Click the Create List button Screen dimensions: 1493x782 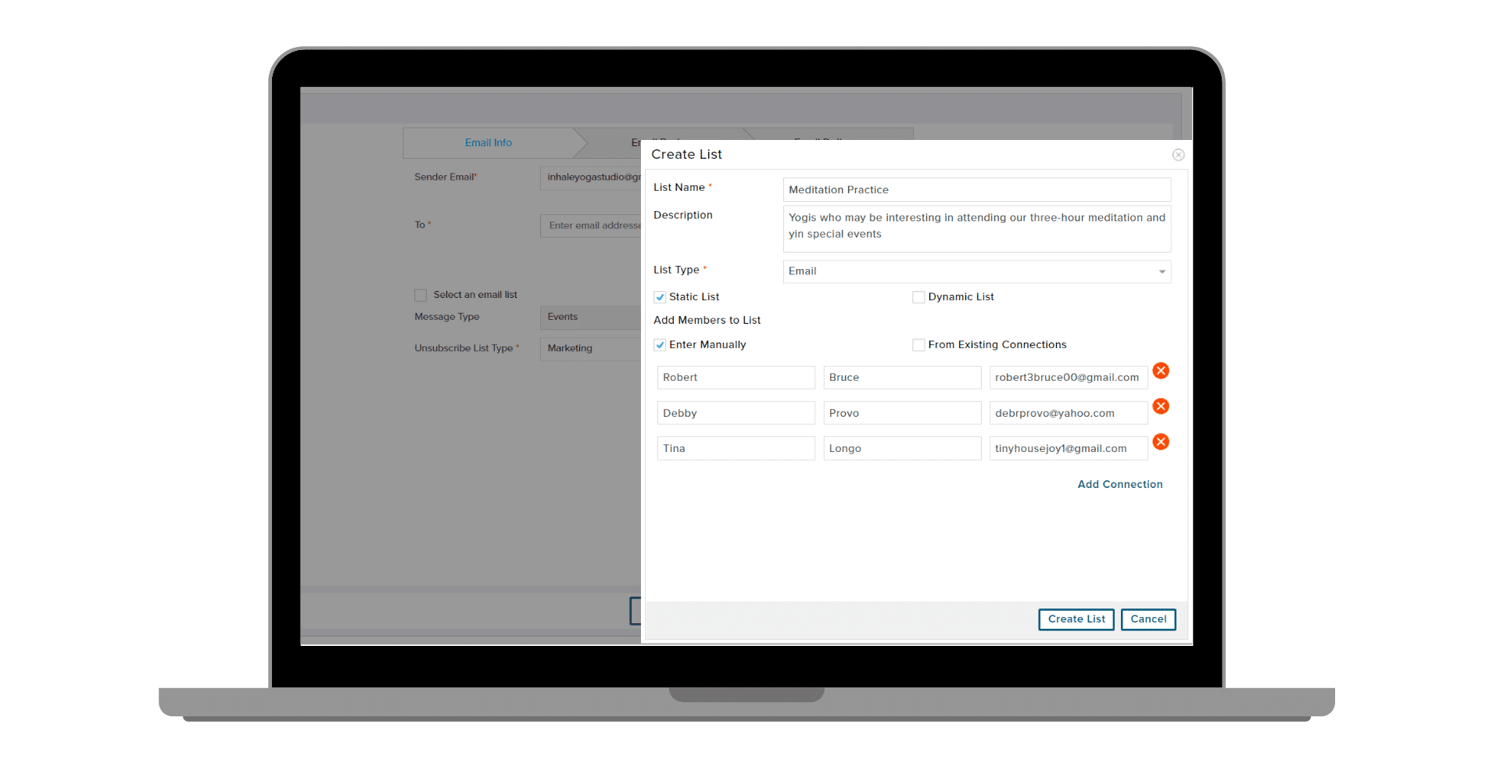[1076, 619]
